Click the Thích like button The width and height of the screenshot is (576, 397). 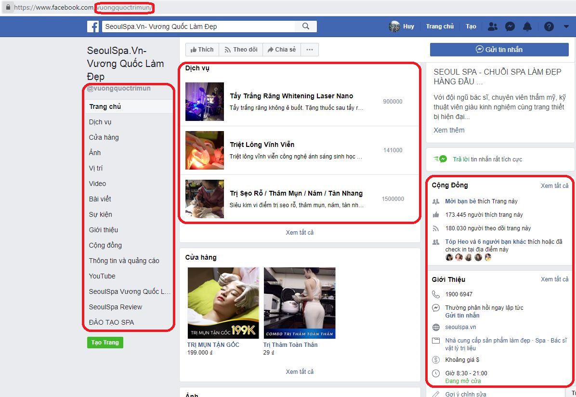202,50
